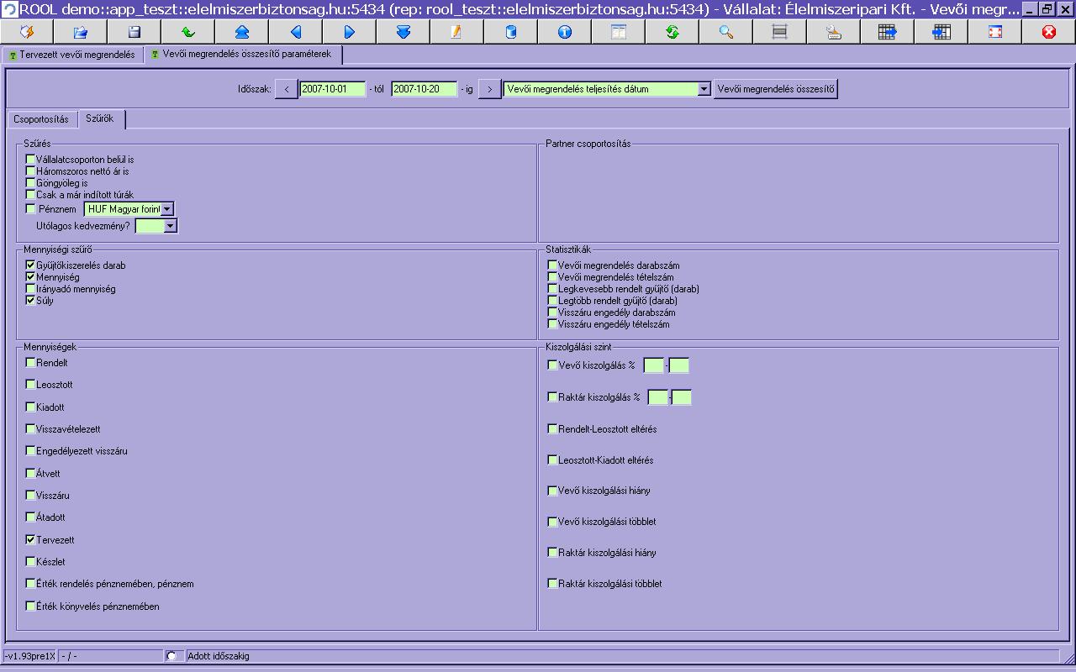Open the Tervezett vevői megrendelés tab

pyautogui.click(x=71, y=55)
